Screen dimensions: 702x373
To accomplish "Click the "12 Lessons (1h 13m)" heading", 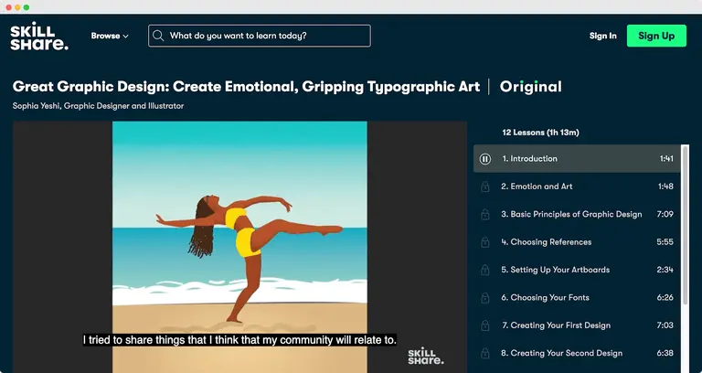I will pyautogui.click(x=540, y=133).
